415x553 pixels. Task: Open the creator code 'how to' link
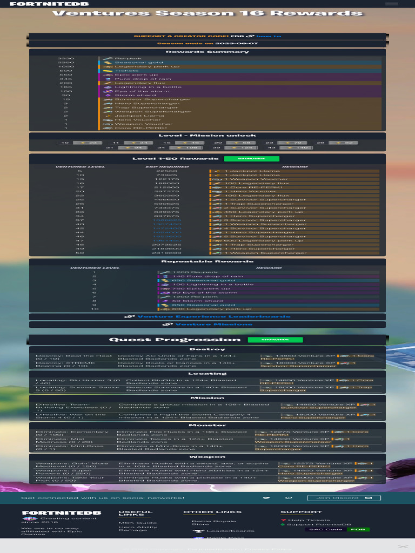coord(269,36)
